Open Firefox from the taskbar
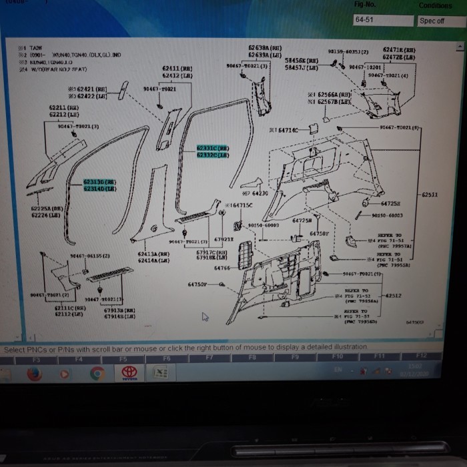Viewport: 467px width, 467px height. pos(34,374)
